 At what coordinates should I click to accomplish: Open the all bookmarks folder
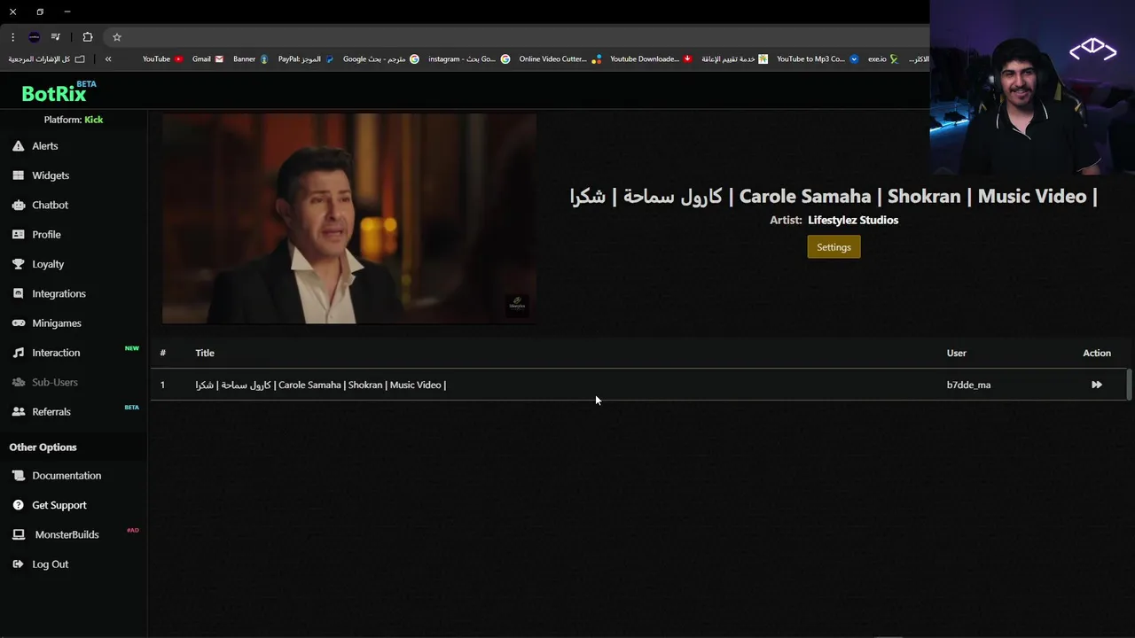47,59
